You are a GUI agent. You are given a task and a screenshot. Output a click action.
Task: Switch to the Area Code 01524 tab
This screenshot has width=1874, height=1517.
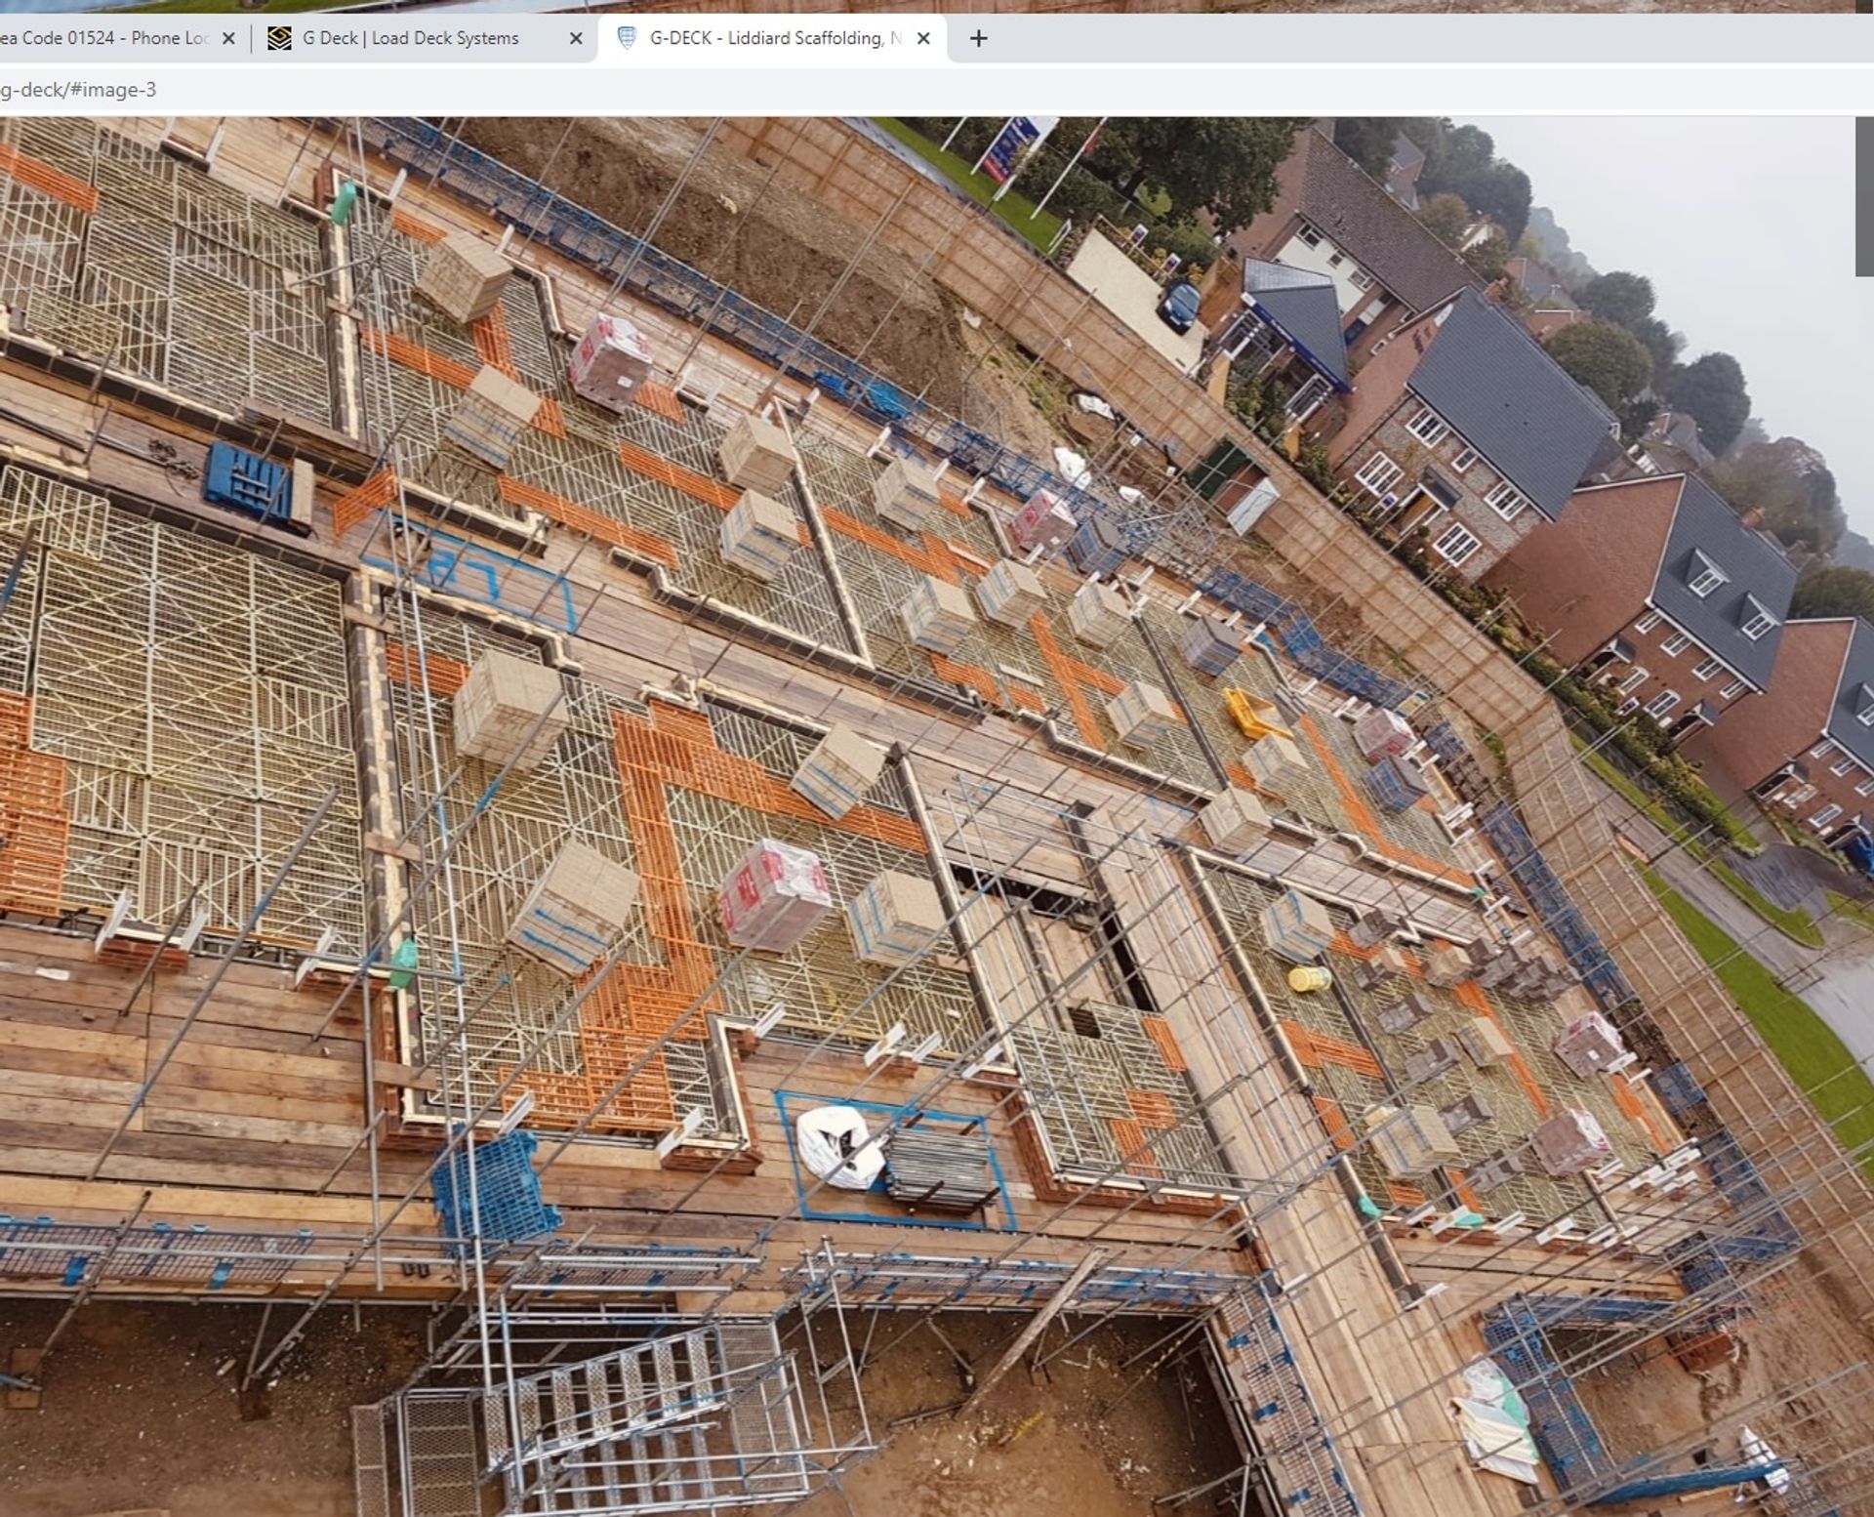pos(102,38)
